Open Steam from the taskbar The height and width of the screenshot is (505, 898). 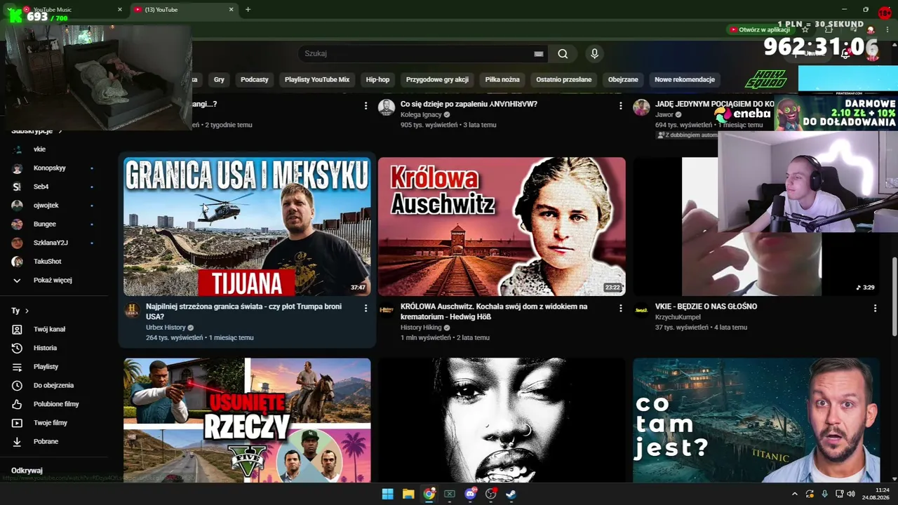pos(511,494)
